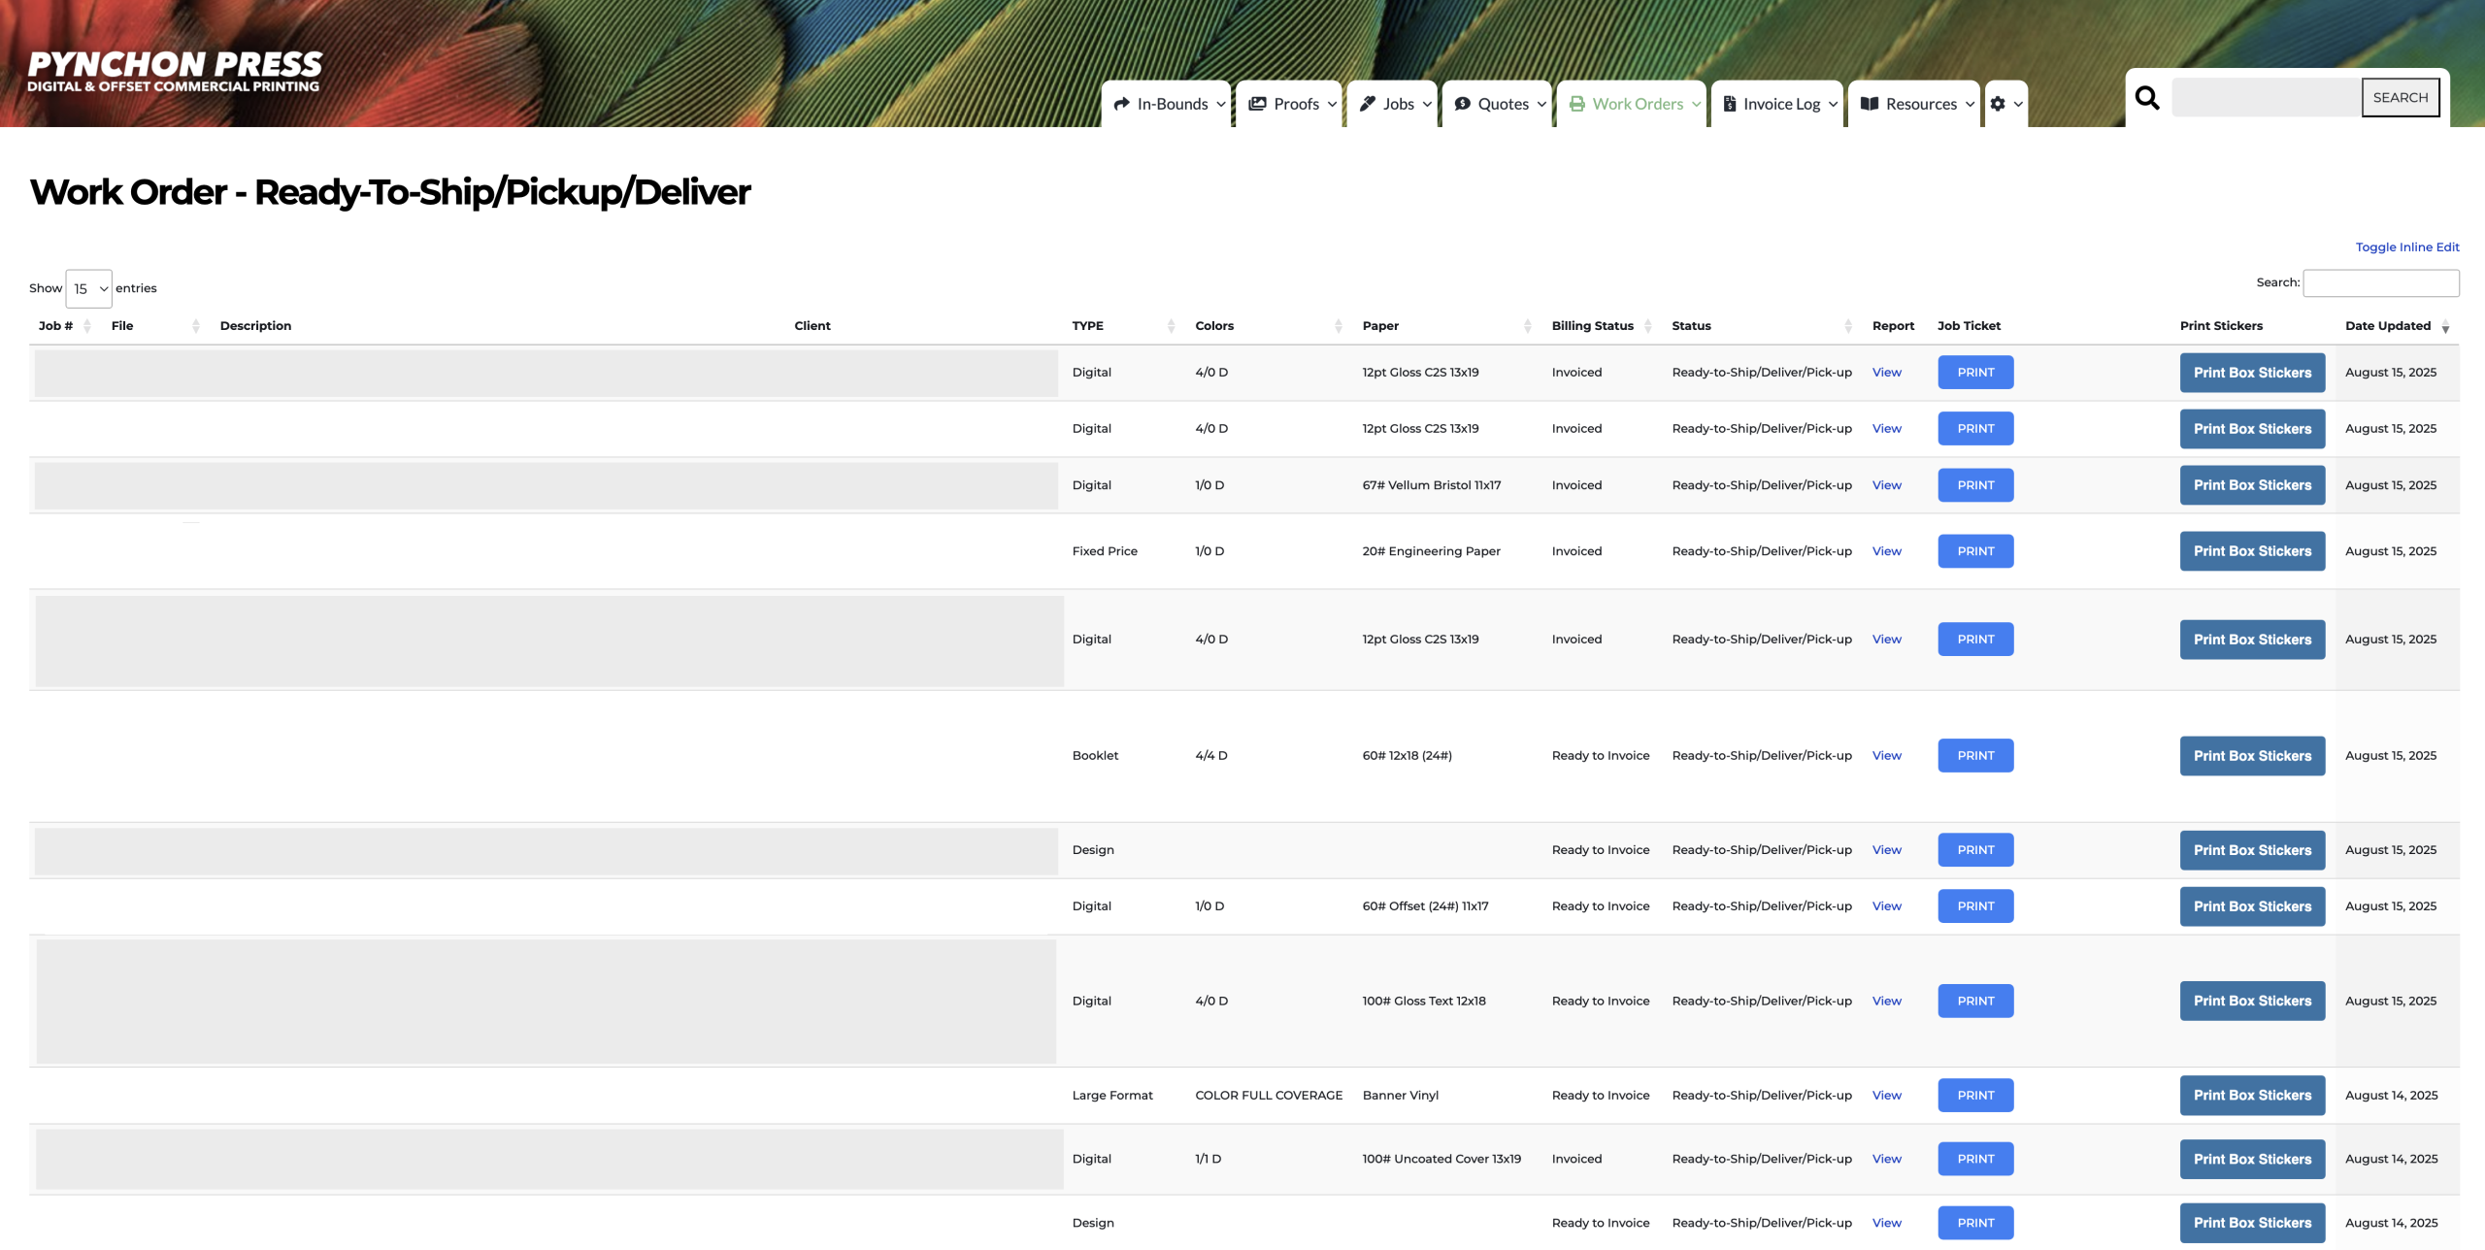Viewport: 2485px width, 1250px height.
Task: Click the Quotes speech bubble icon
Action: click(1462, 104)
